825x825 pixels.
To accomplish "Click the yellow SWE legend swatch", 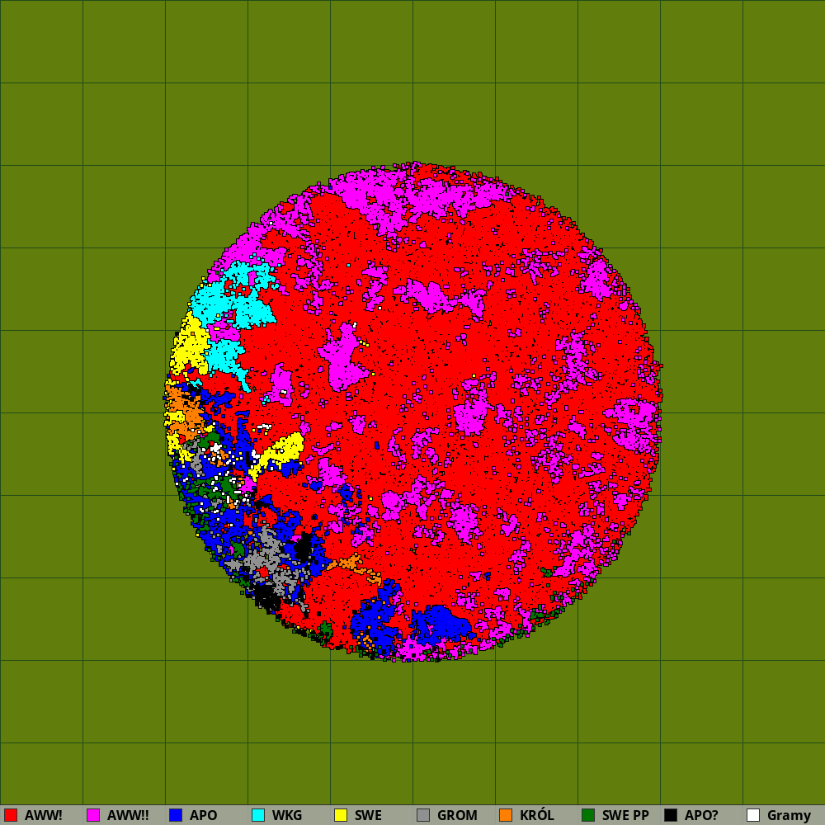I will pos(341,815).
